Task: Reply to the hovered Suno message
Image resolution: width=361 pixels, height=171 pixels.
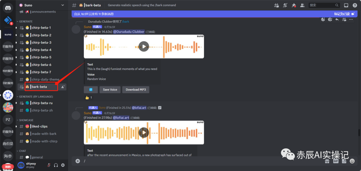Action: [337, 20]
